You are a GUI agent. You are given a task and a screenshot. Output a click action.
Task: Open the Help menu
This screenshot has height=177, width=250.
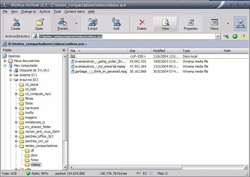pyautogui.click(x=91, y=12)
